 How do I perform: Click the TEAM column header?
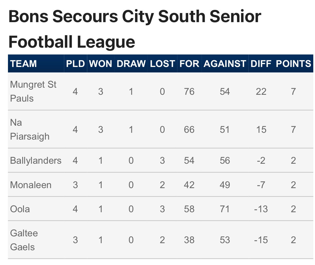[24, 64]
